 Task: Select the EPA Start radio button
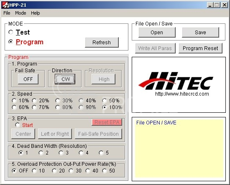[18, 125]
